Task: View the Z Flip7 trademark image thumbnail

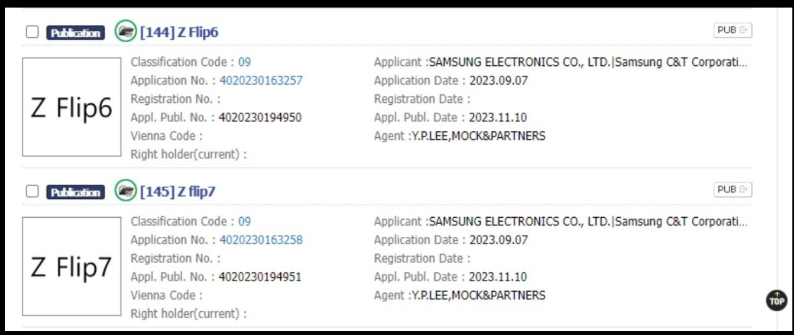Action: (x=71, y=266)
